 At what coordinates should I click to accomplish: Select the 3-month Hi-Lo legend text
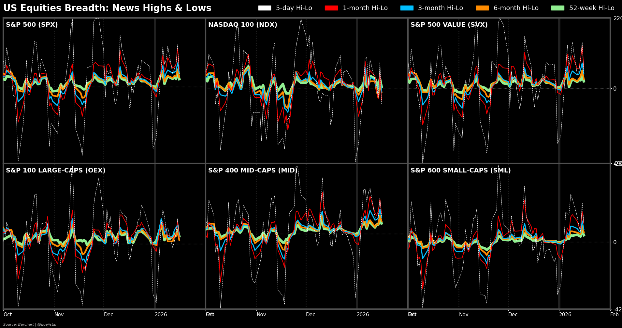tap(441, 8)
